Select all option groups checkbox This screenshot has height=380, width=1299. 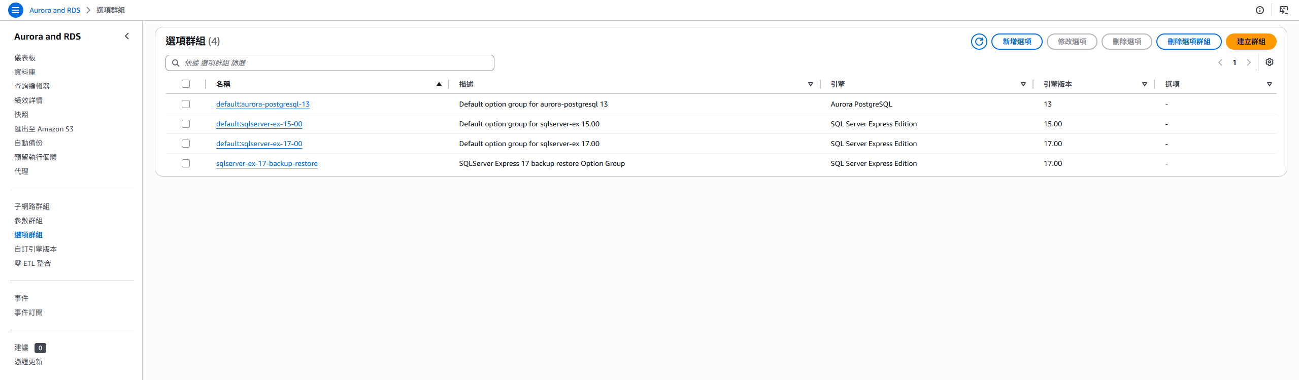[x=186, y=84]
